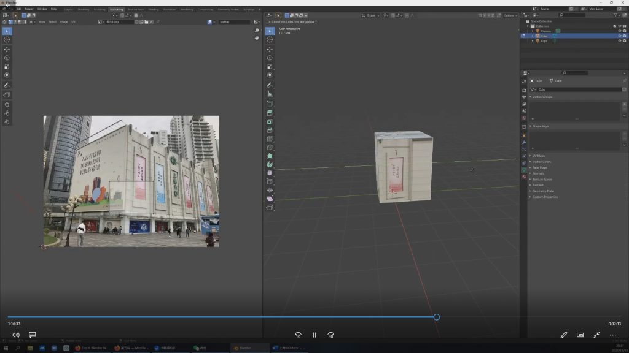Viewport: 629px width, 353px height.
Task: Click the video progress slider handle
Action: (436, 317)
